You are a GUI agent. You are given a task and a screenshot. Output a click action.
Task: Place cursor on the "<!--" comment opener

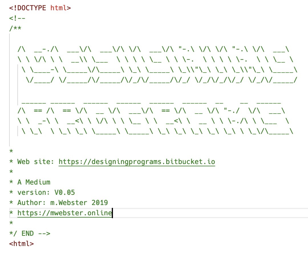[17, 18]
